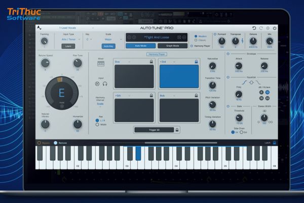
Task: Click the keyboard range scrollbar
Action: click(x=181, y=143)
